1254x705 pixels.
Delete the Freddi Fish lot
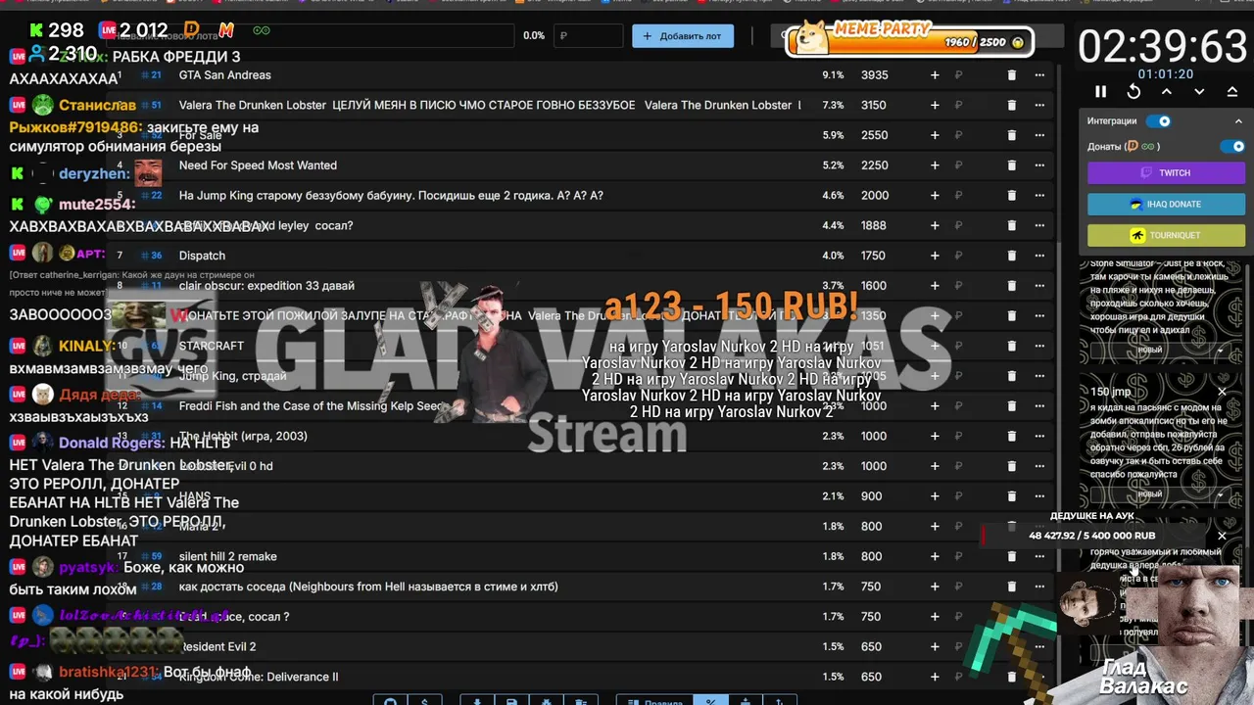[1012, 406]
